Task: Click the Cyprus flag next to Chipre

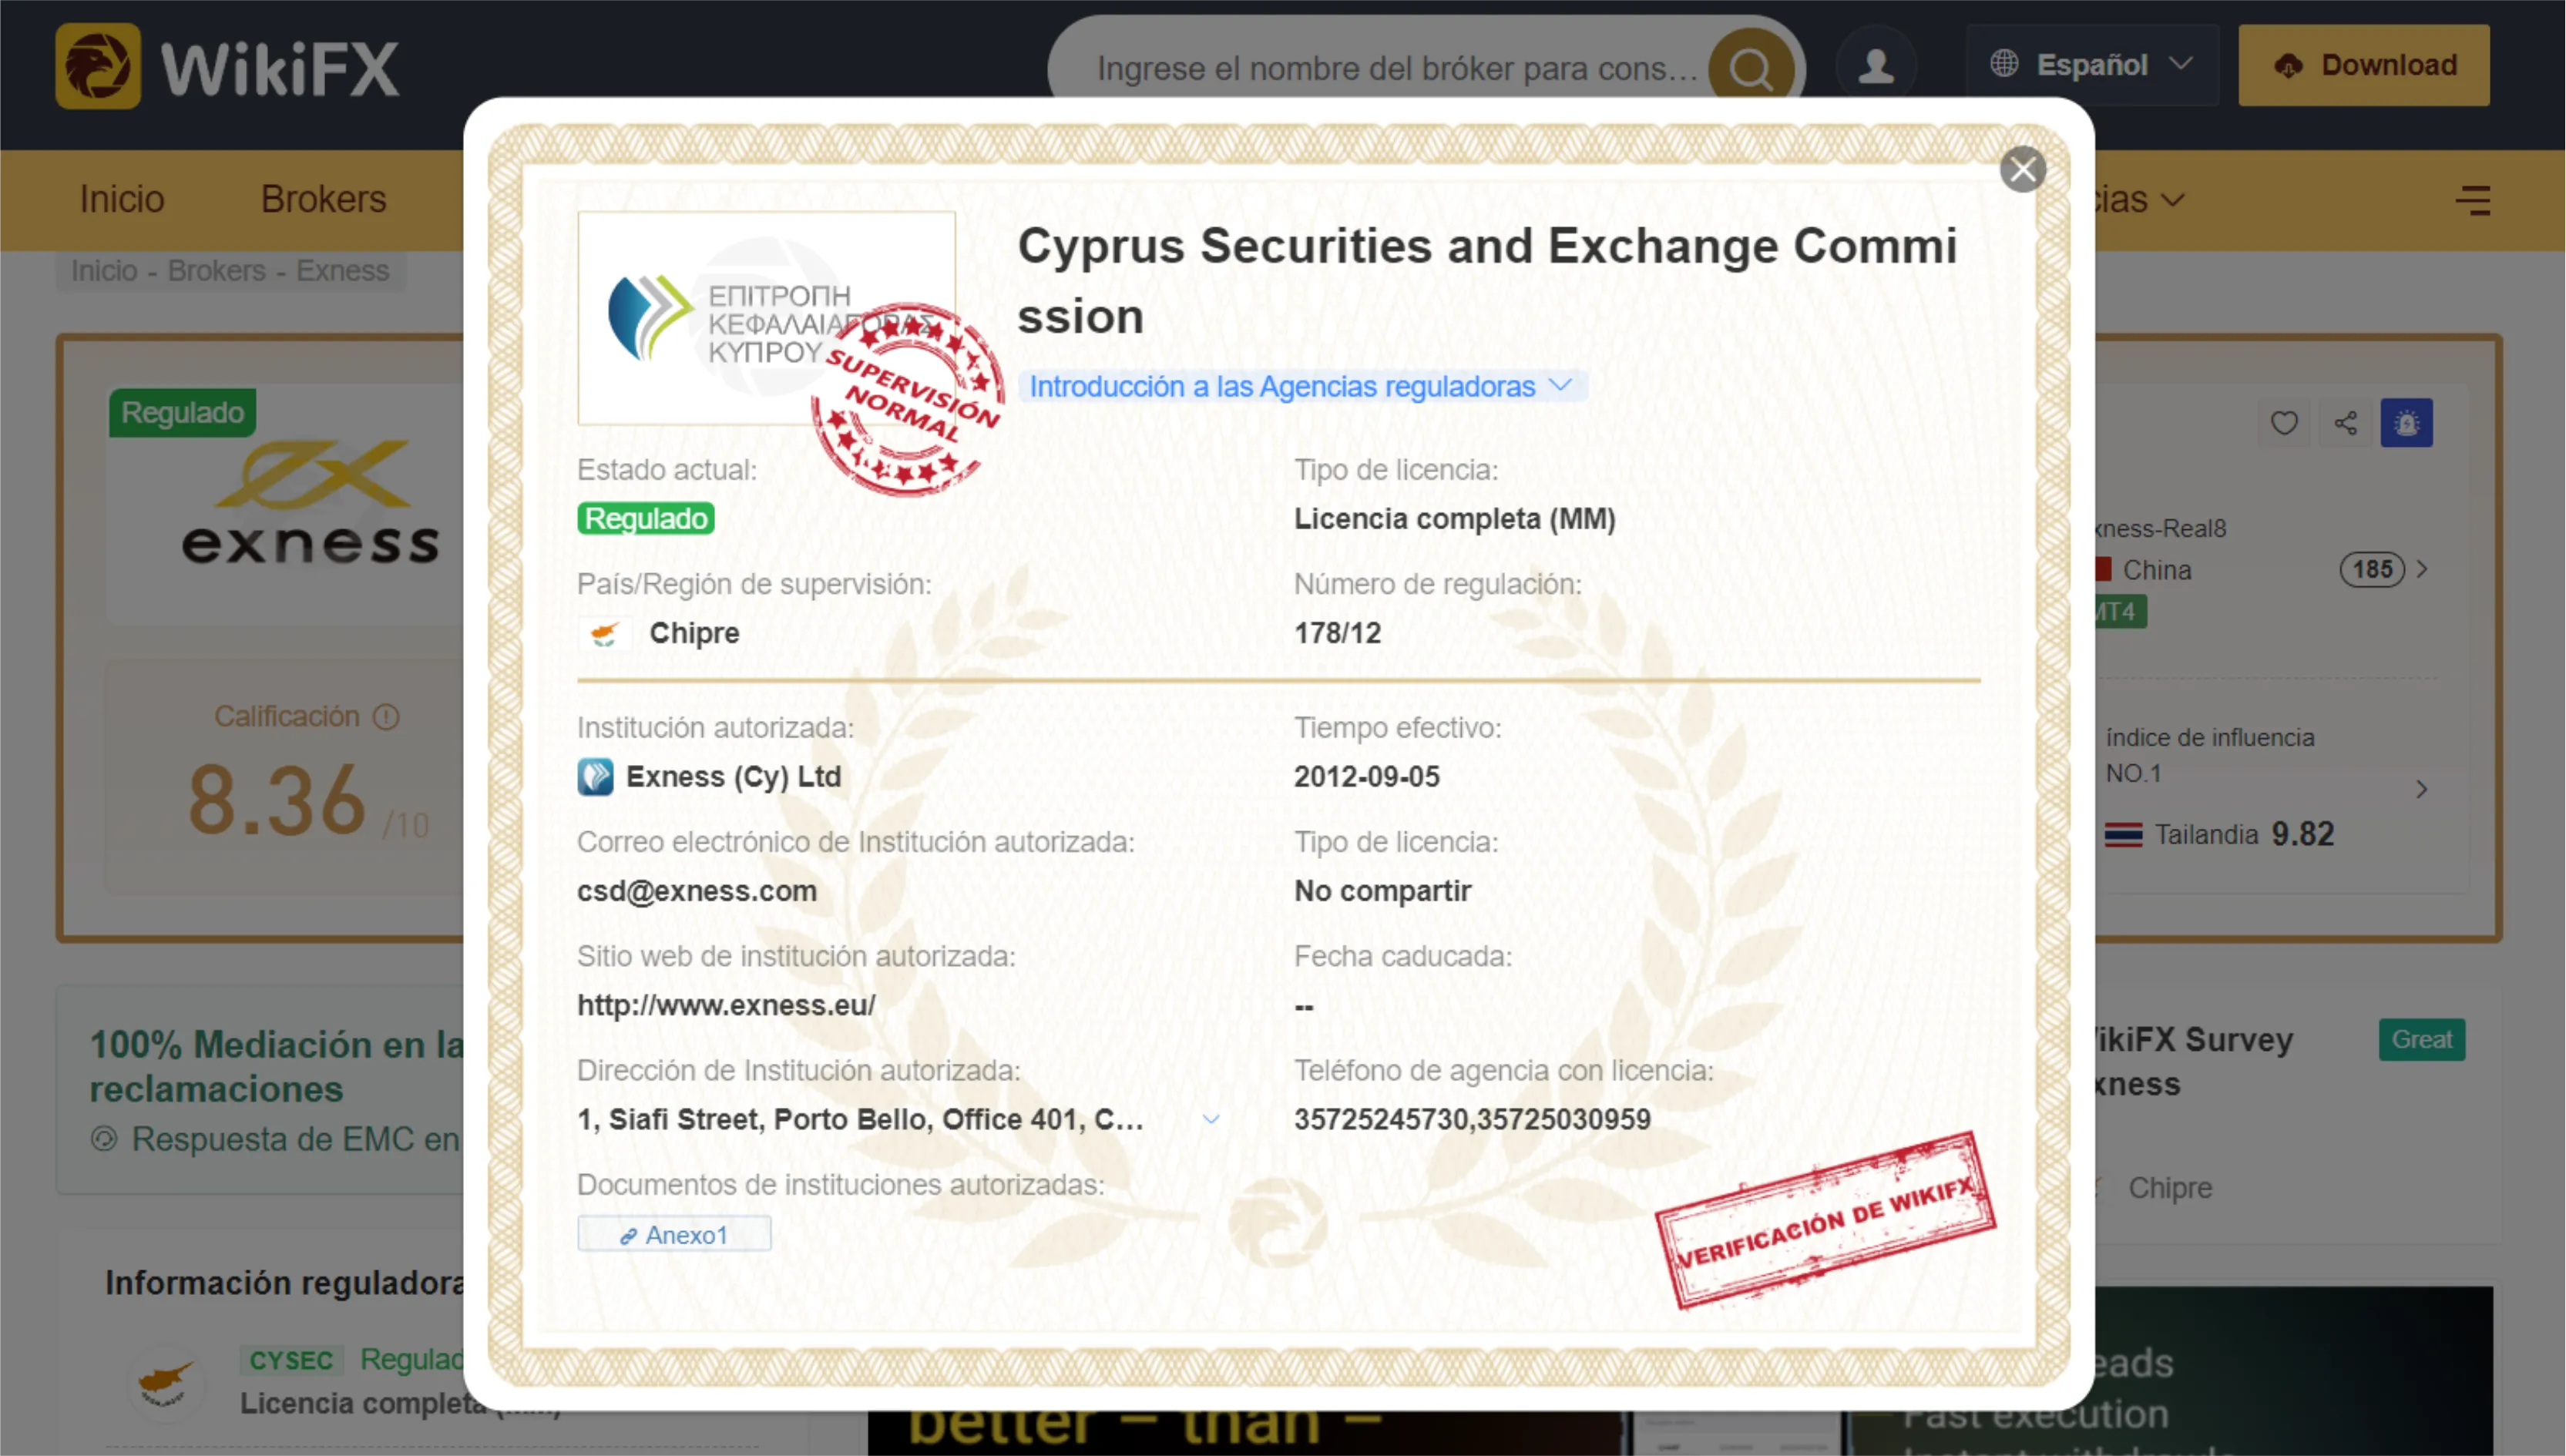Action: (604, 634)
